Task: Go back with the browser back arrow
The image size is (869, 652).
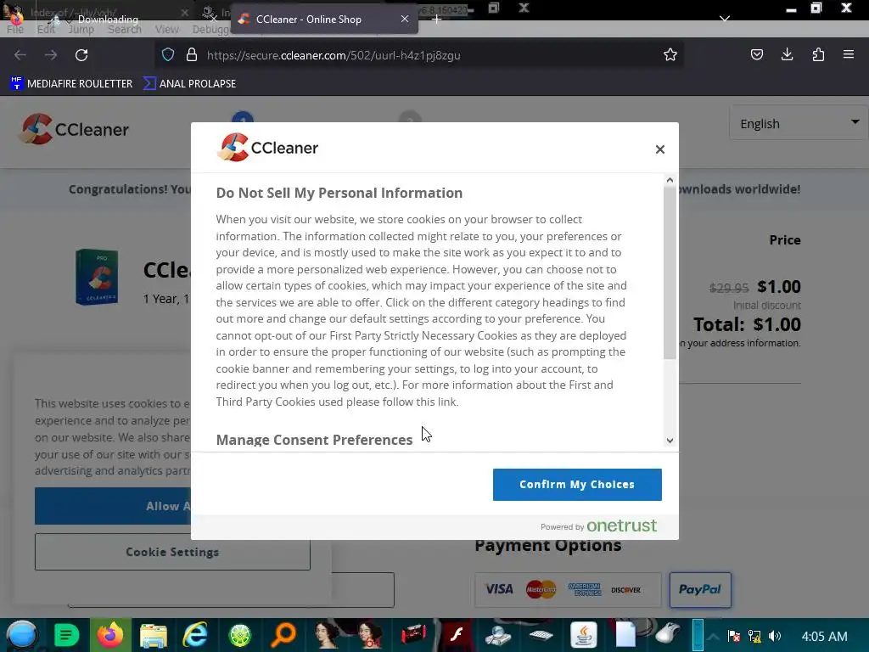Action: (x=20, y=55)
